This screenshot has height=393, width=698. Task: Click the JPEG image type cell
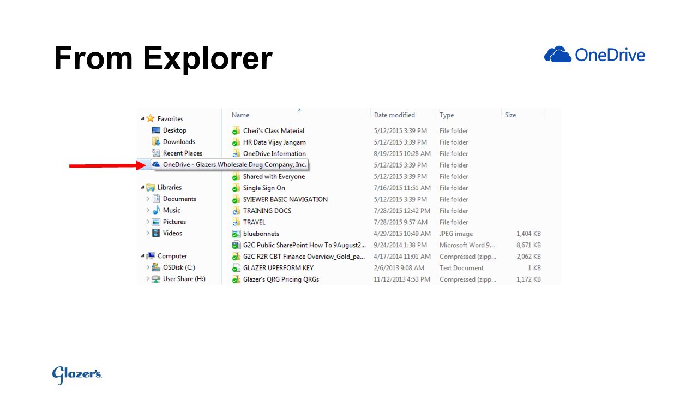[456, 234]
